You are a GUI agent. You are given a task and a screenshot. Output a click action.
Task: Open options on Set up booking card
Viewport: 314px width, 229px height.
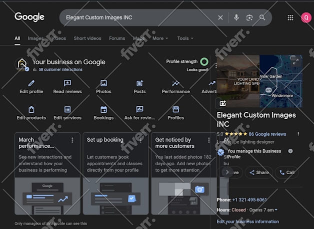(140, 140)
